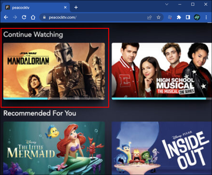Maximize the browser window
Screen dimensions: 212x175
pos(193,4)
